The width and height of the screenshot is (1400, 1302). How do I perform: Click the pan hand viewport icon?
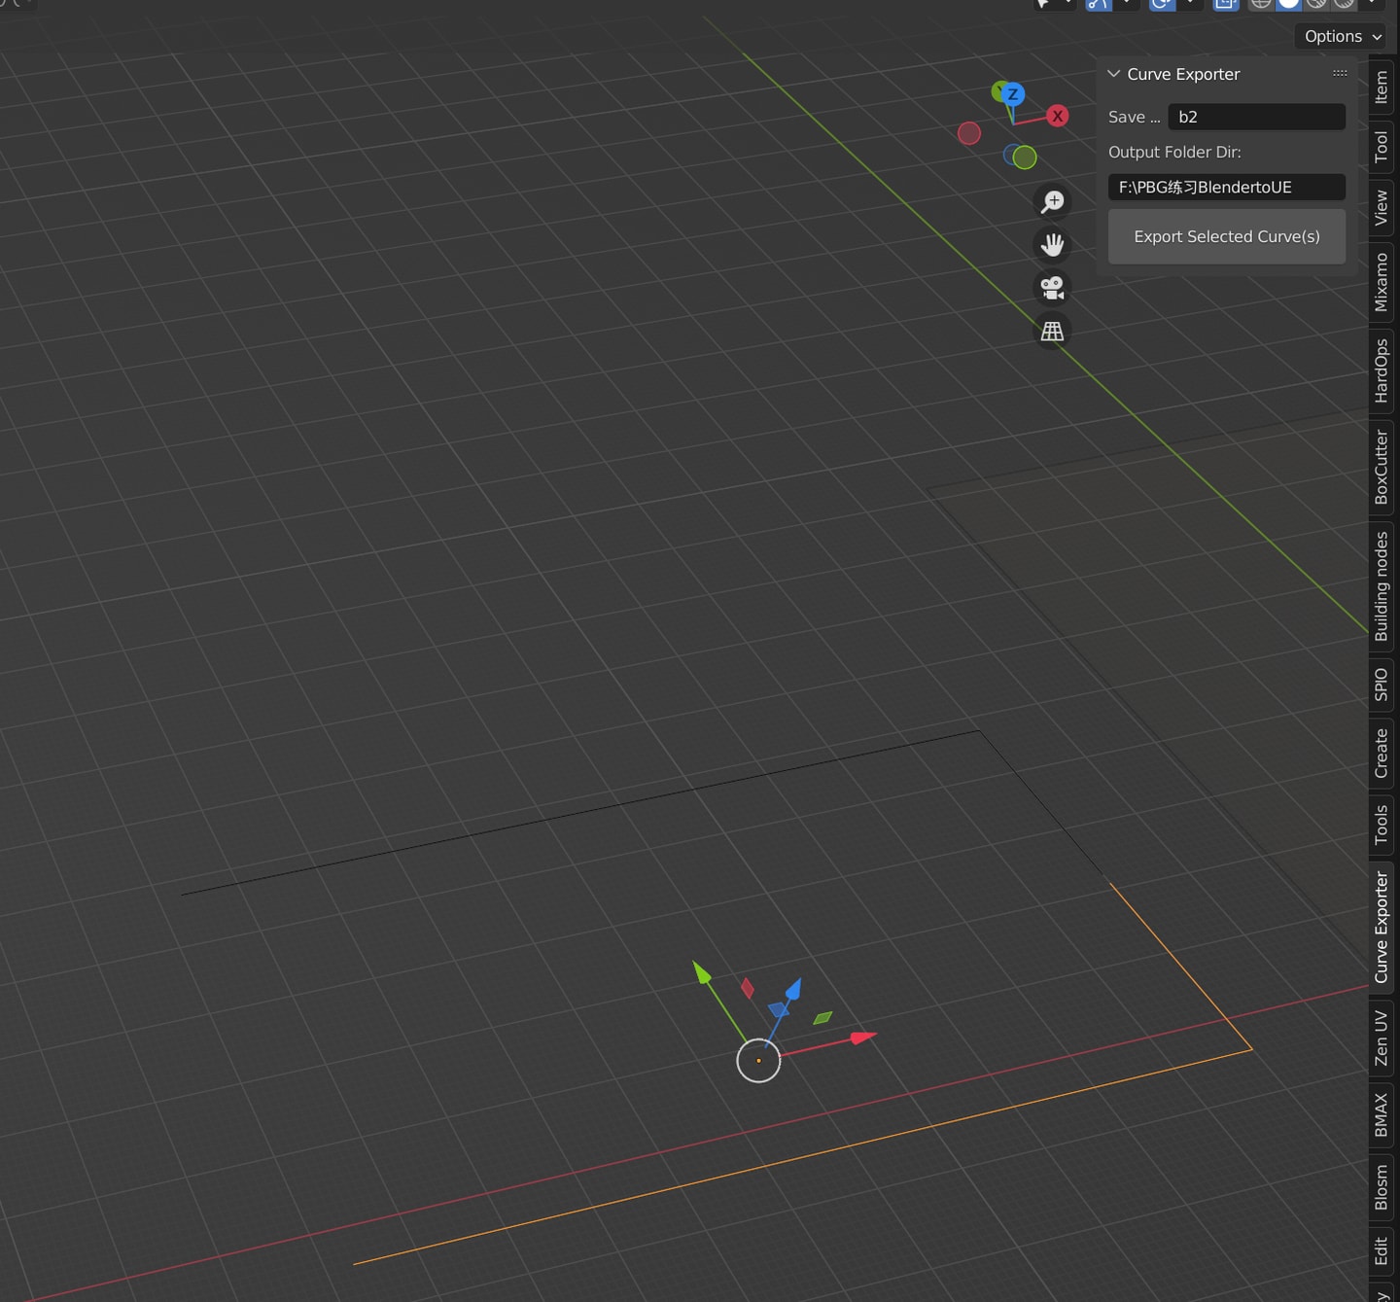(x=1052, y=244)
